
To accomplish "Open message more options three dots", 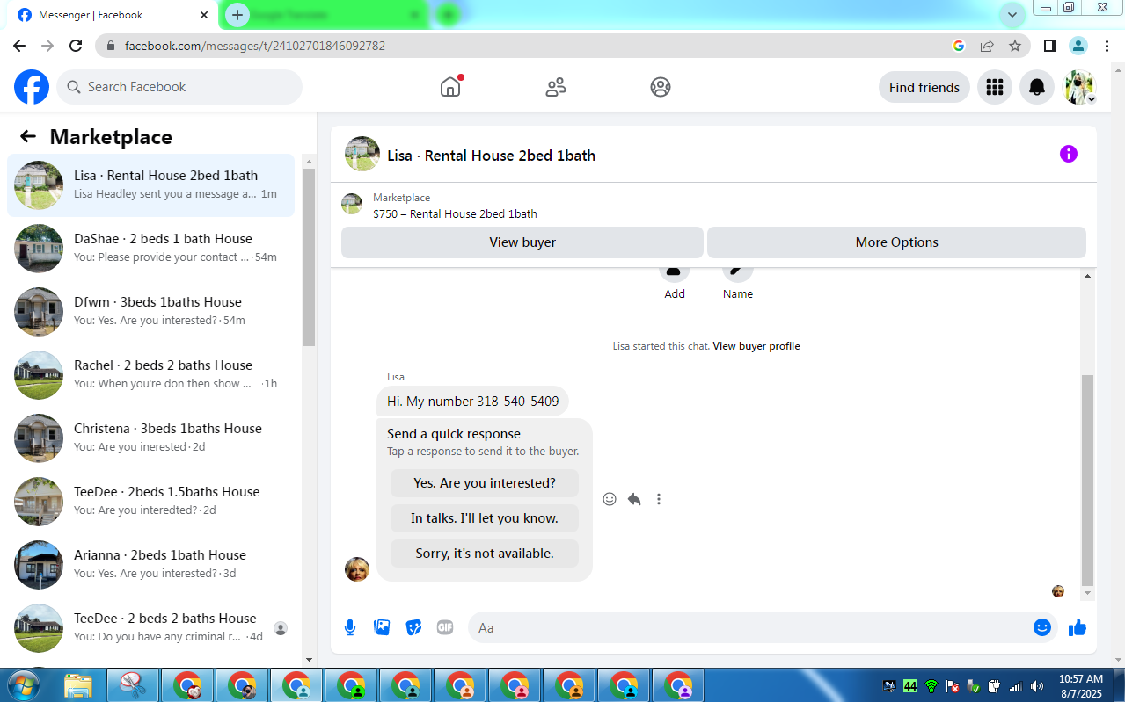I will 658,499.
